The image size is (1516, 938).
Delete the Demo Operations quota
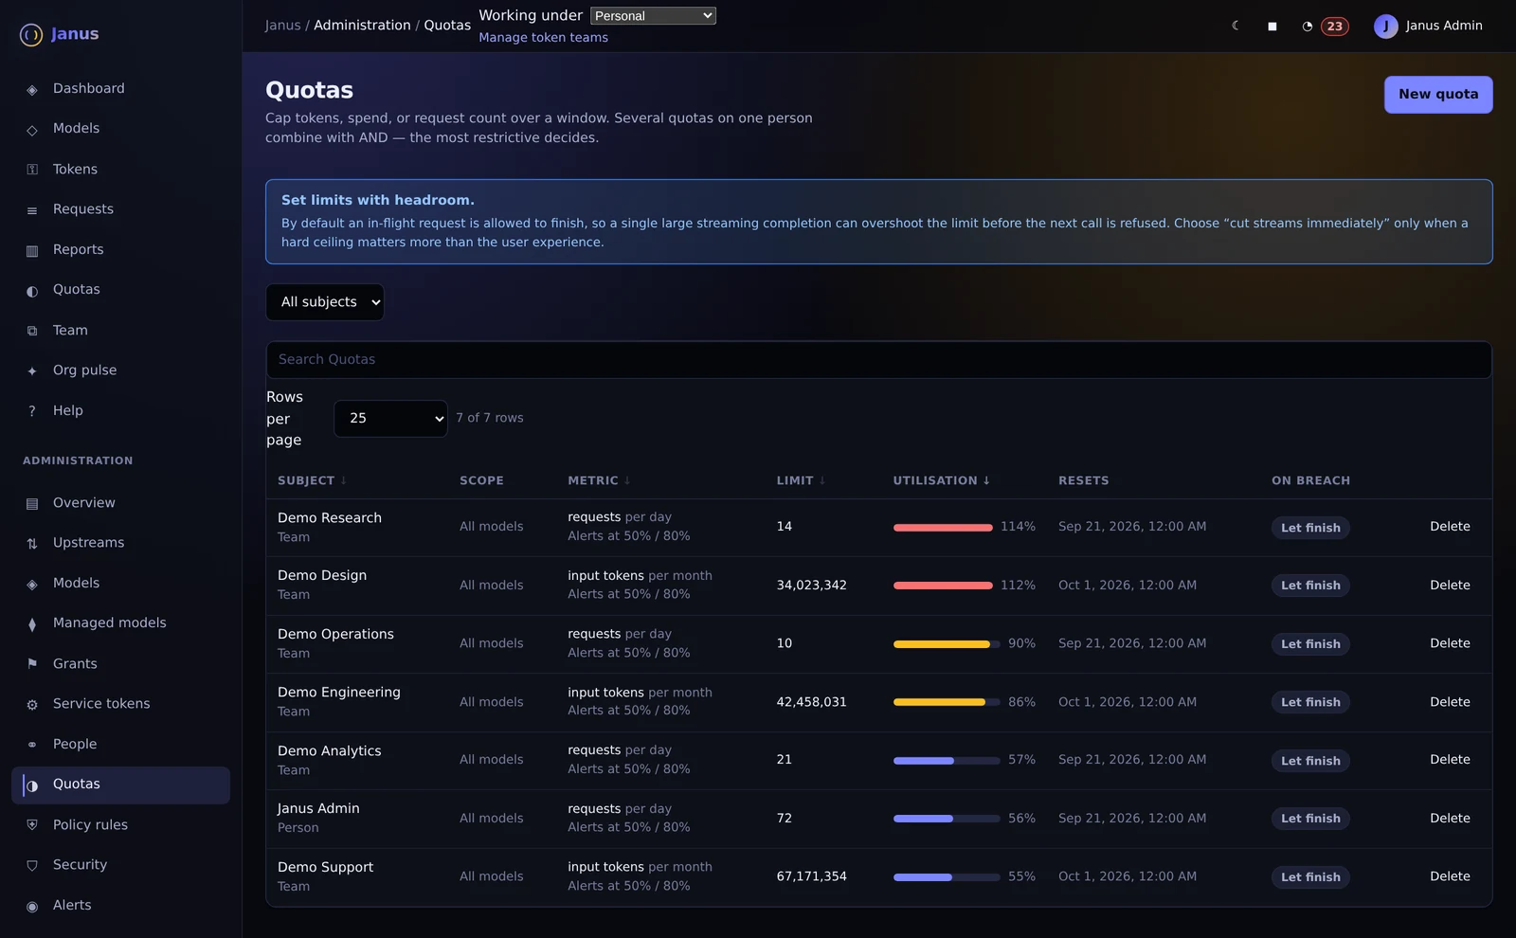tap(1450, 643)
